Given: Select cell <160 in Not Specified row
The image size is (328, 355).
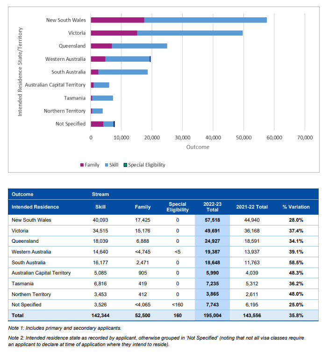Looking at the screenshot, I should click(178, 305).
